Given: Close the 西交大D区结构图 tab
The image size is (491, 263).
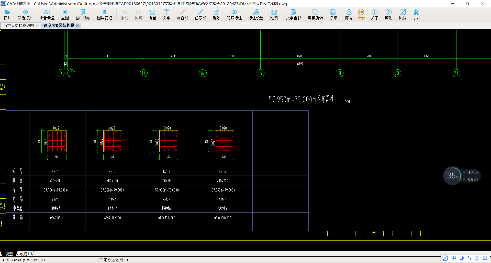Looking at the screenshot, I should tap(77, 26).
